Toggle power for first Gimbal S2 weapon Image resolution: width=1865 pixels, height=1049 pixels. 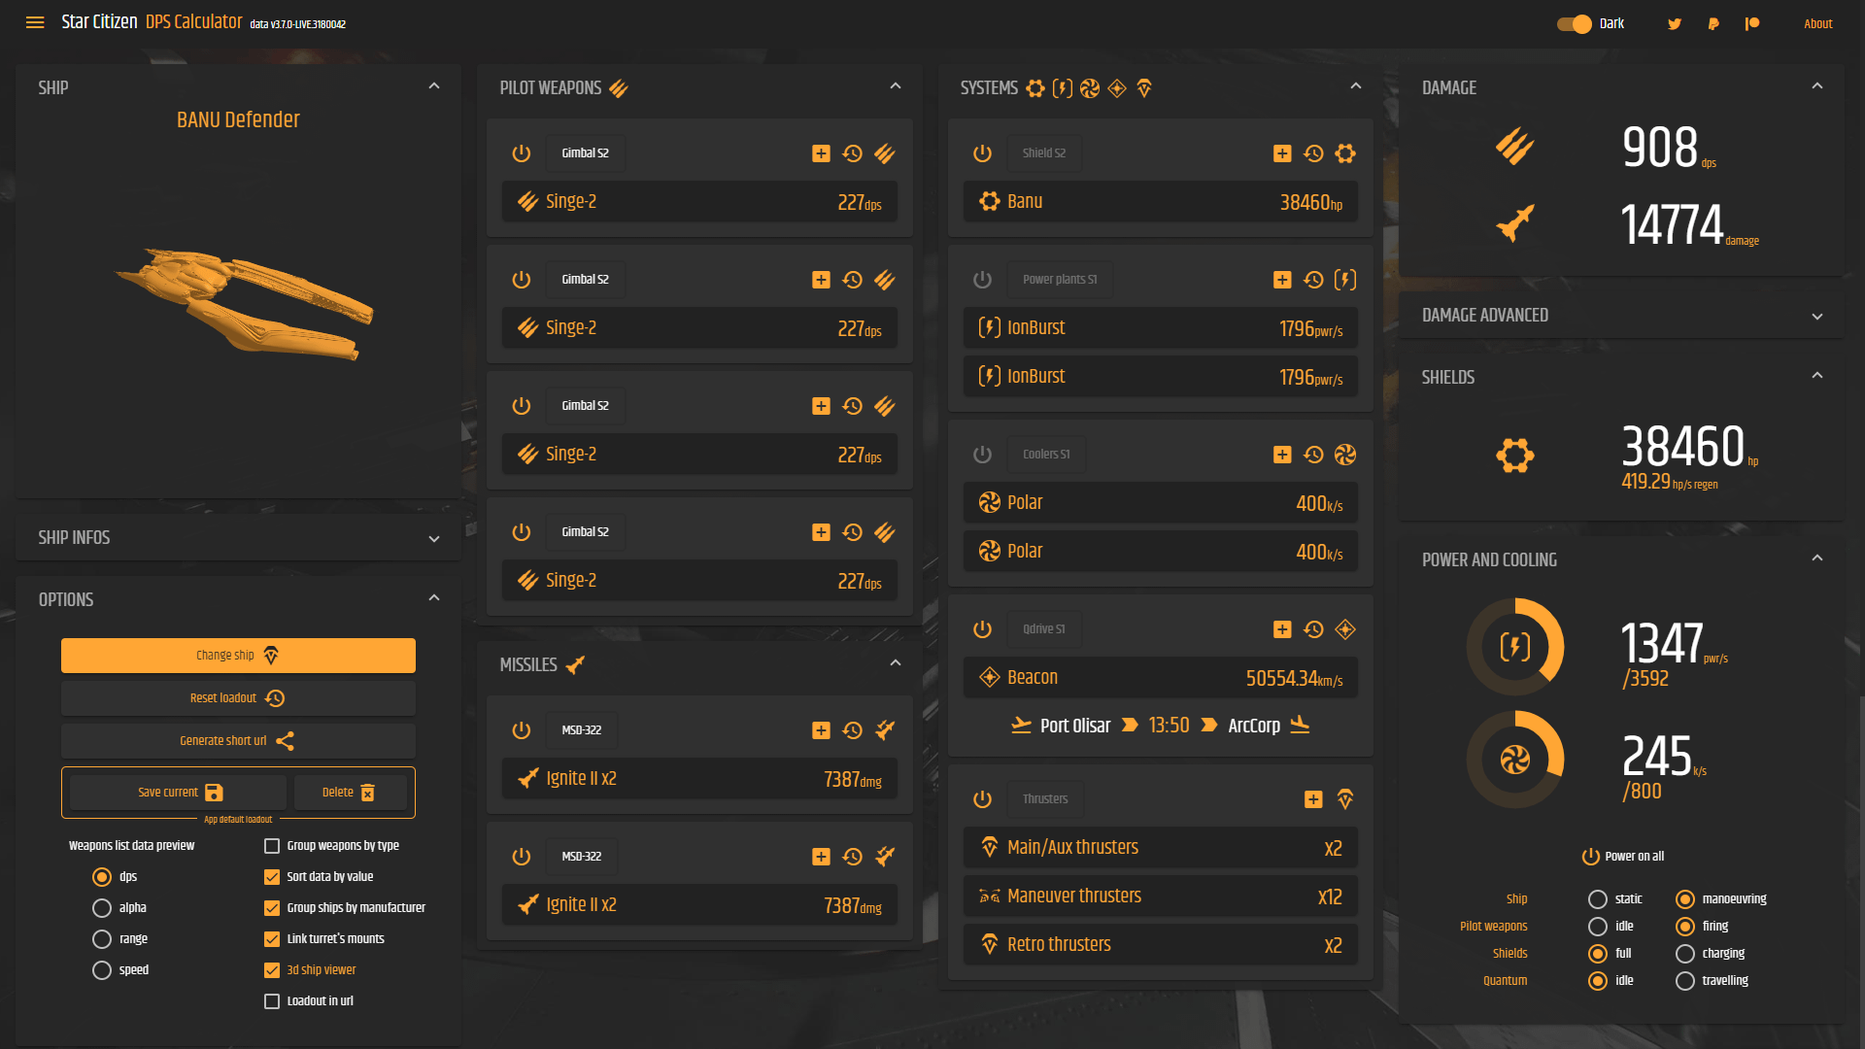pyautogui.click(x=522, y=153)
